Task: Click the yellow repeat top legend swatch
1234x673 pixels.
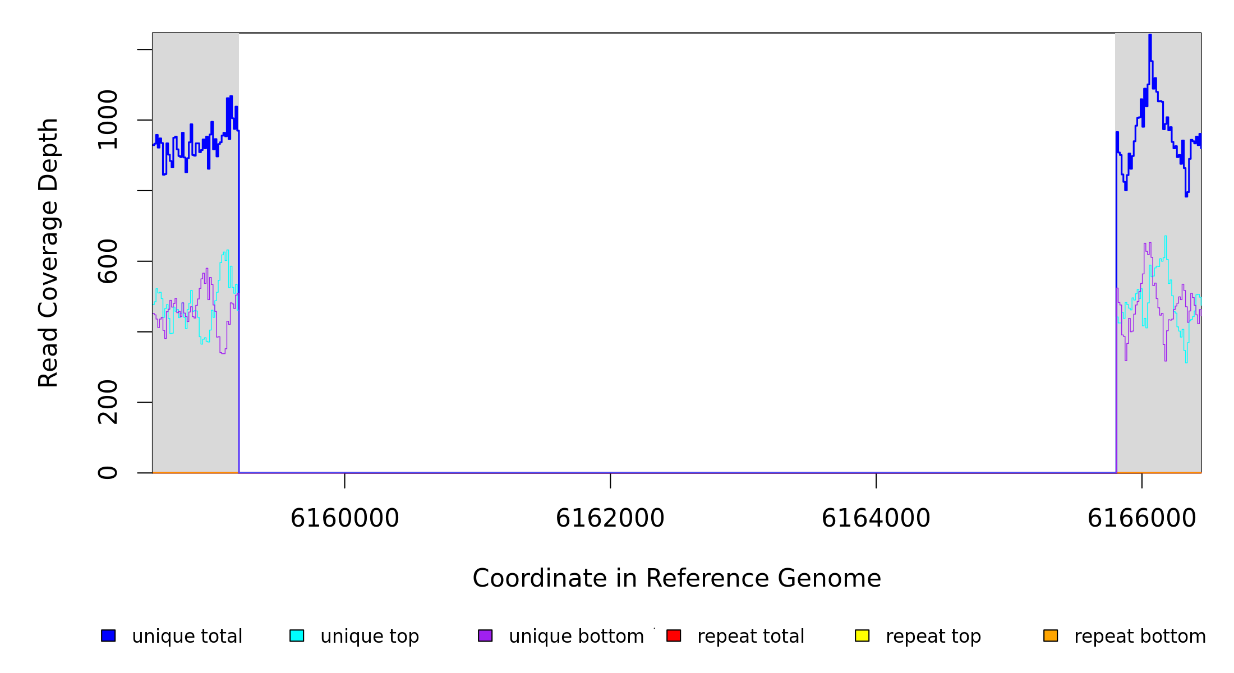Action: pos(862,635)
